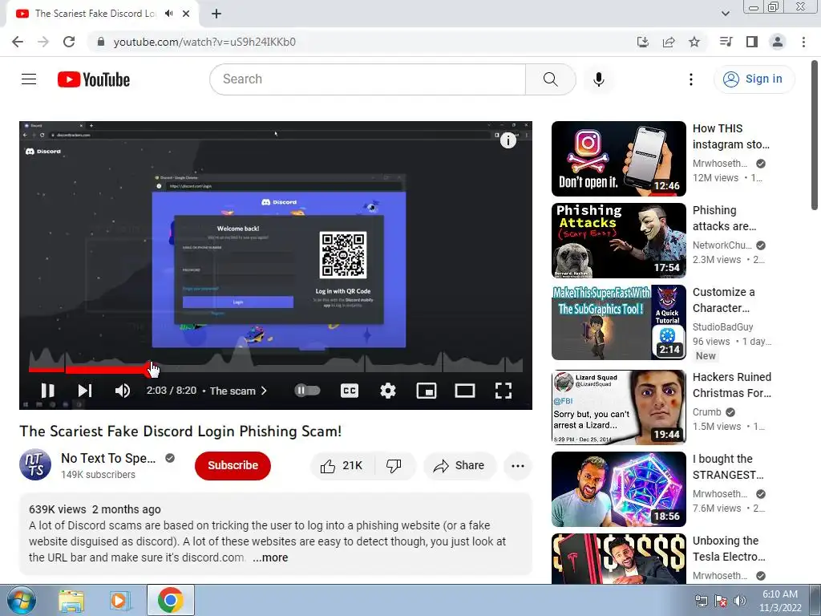Open 'How THIS instagram sto...' video thumbnail
This screenshot has height=616, width=821.
pos(618,159)
